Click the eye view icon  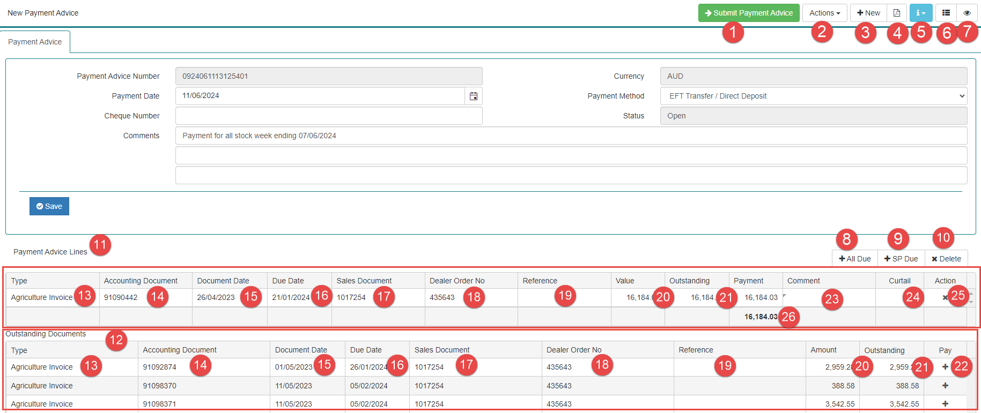point(967,13)
